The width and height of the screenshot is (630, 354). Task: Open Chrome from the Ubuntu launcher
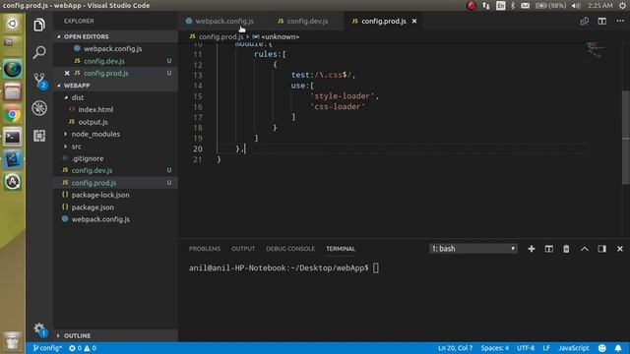click(x=13, y=115)
